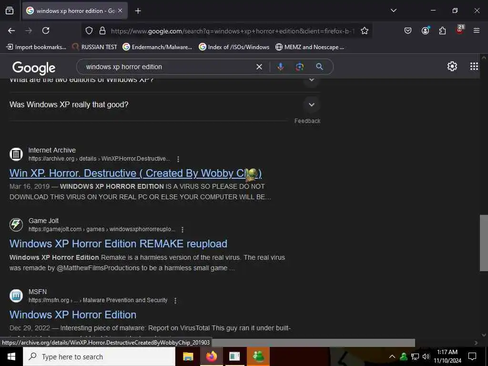
Task: Open volume control in tray
Action: pos(426,356)
